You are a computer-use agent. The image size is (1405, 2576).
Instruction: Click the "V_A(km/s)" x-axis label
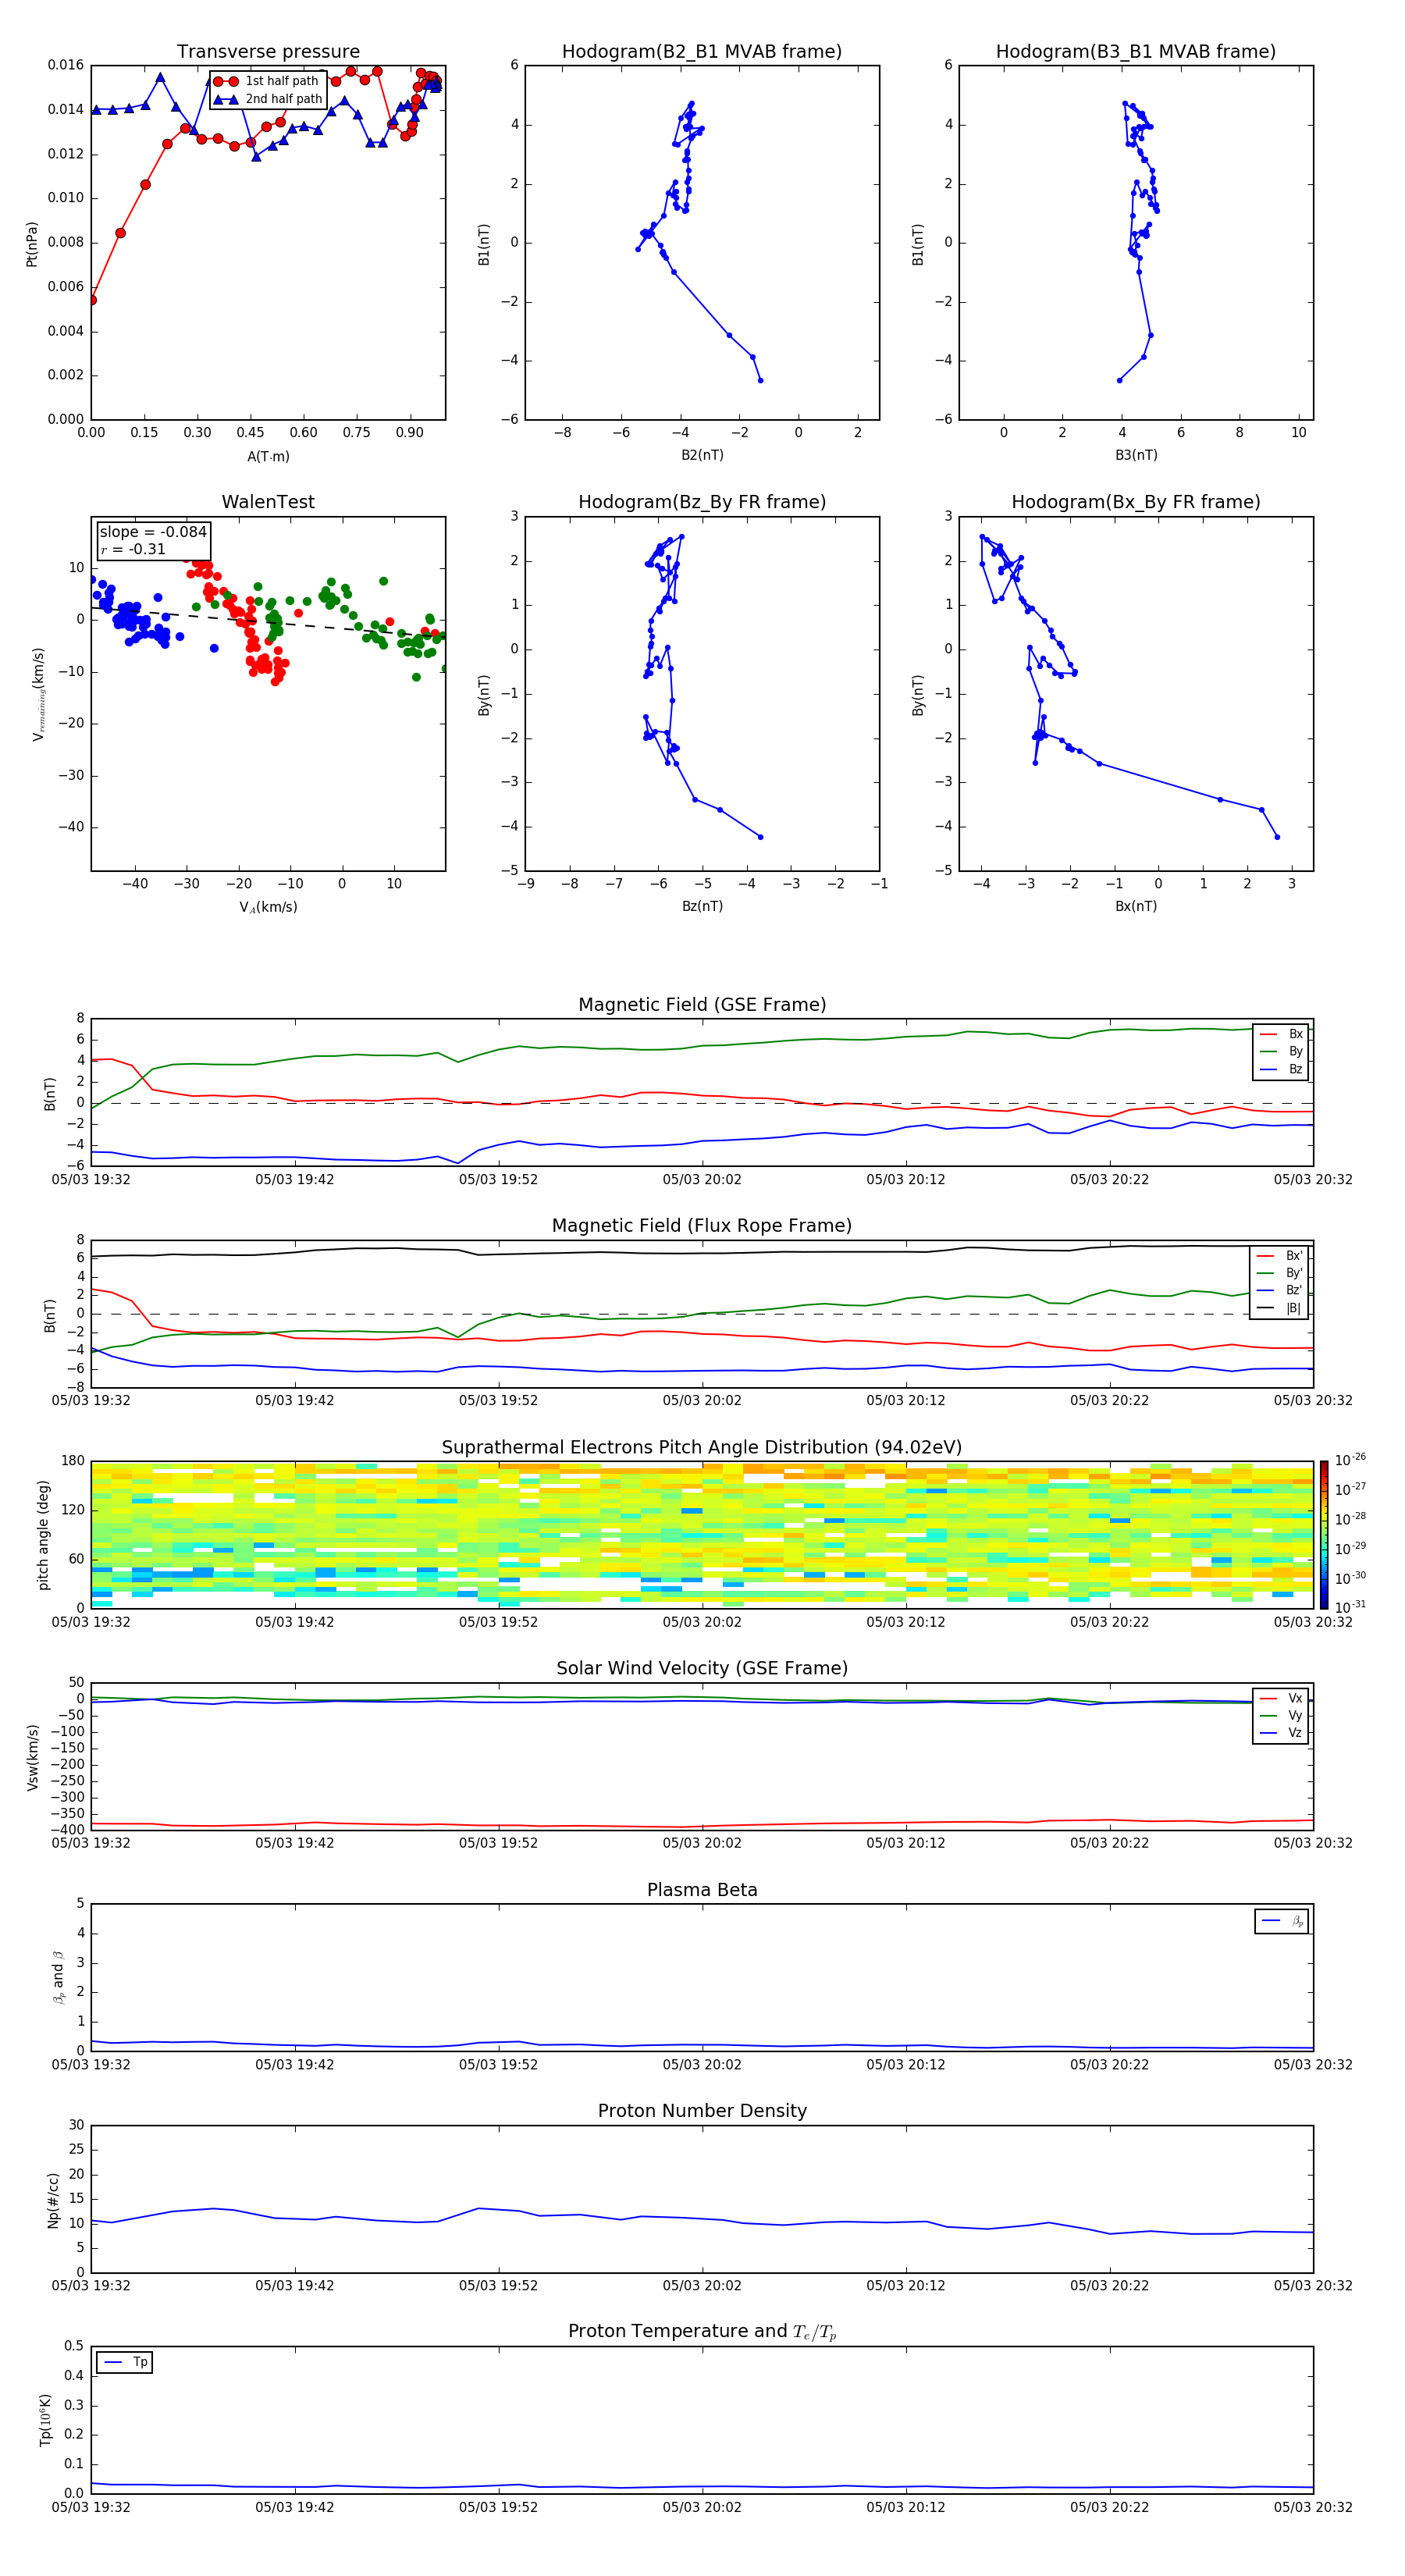268,908
